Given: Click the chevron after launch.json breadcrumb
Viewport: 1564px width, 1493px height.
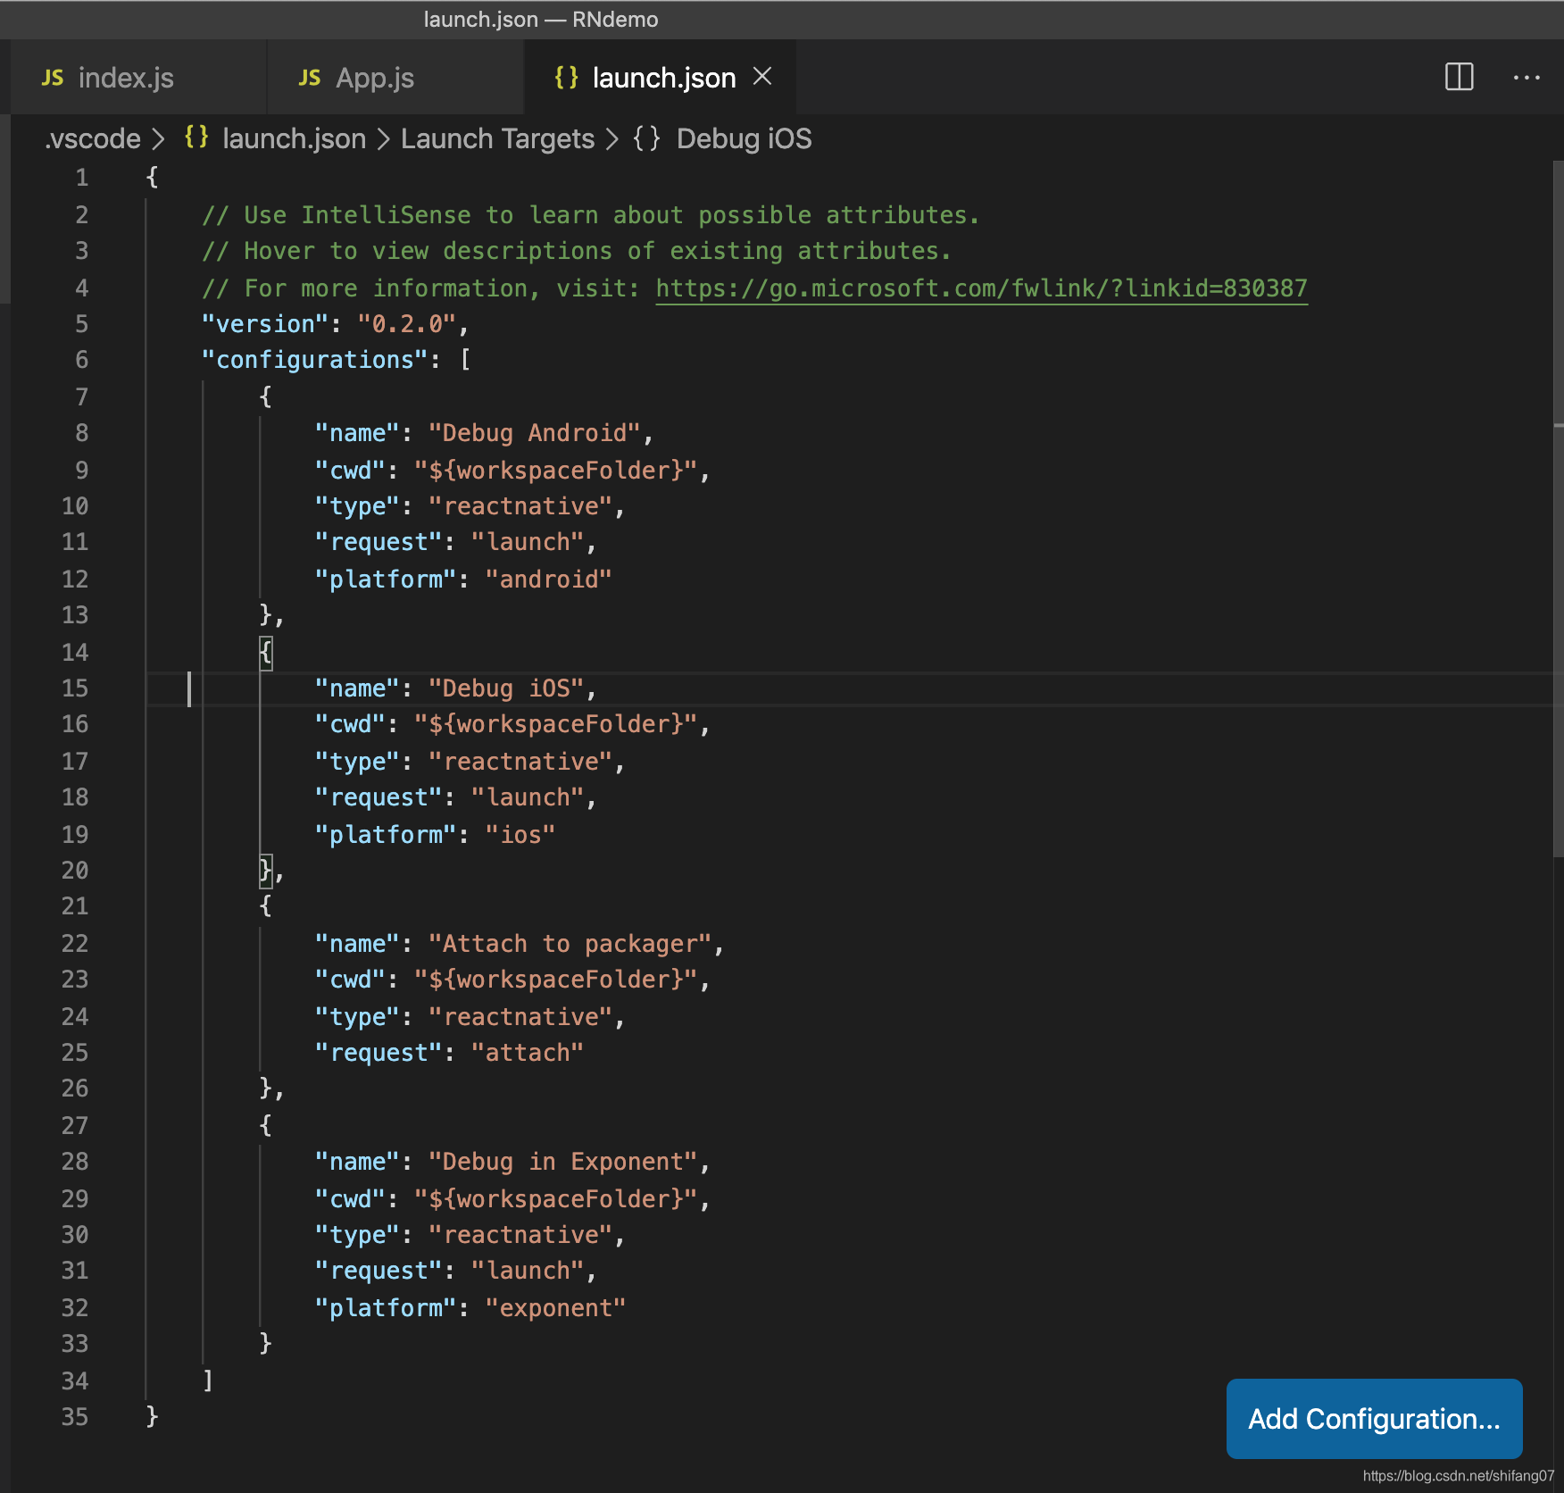Looking at the screenshot, I should tap(383, 139).
